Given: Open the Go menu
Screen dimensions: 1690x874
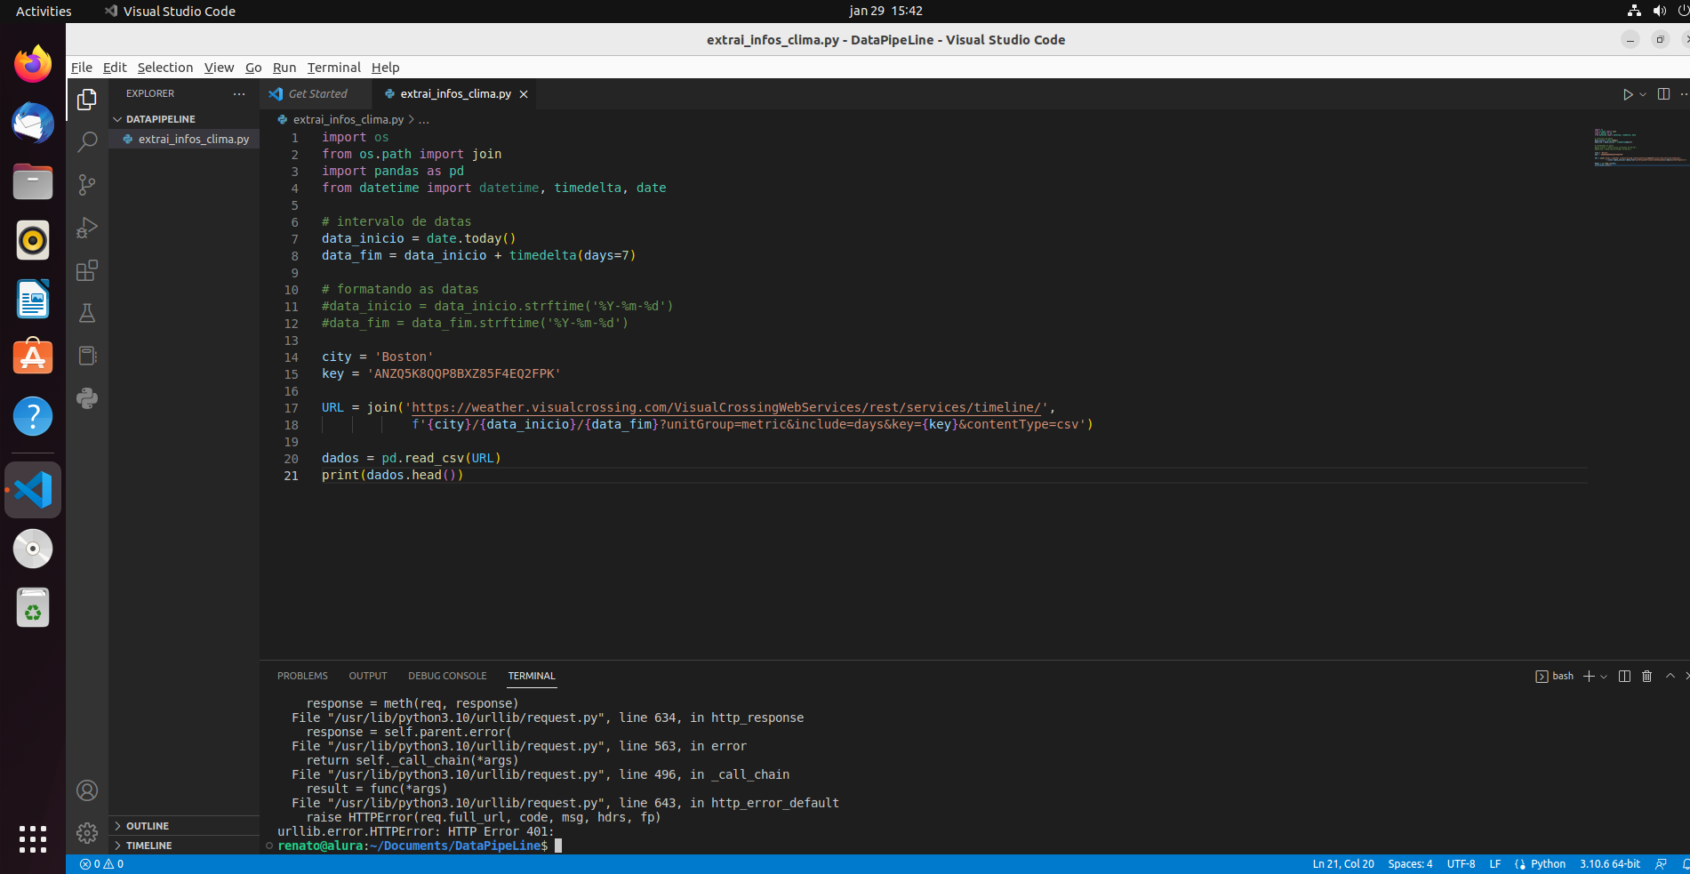Looking at the screenshot, I should click(253, 68).
